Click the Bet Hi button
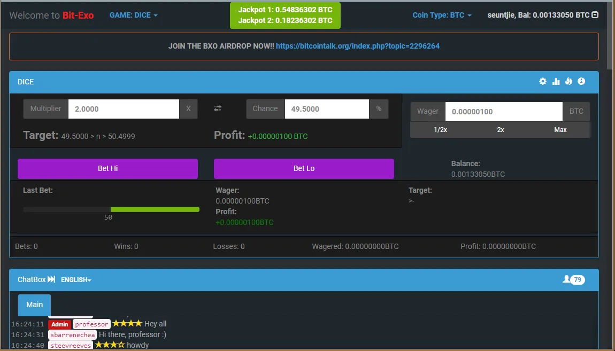Viewport: 615px width, 351px height. (108, 168)
